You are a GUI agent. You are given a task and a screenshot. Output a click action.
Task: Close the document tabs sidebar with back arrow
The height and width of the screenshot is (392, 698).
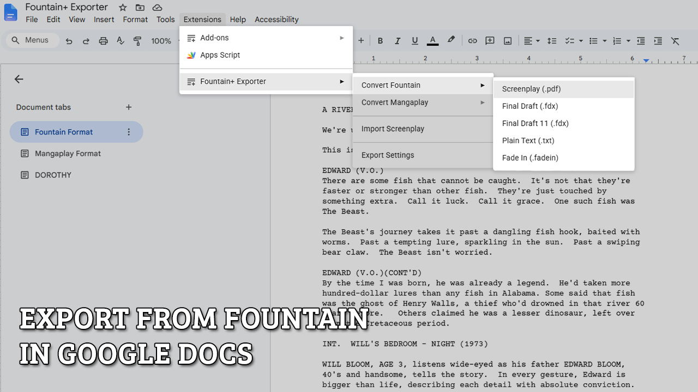19,79
